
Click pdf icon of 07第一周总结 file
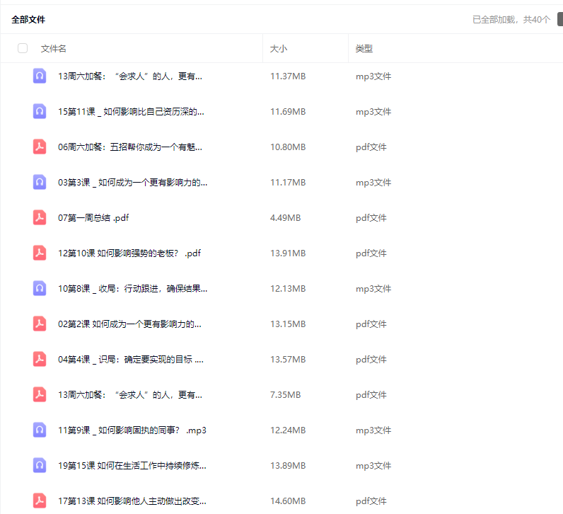tap(40, 217)
